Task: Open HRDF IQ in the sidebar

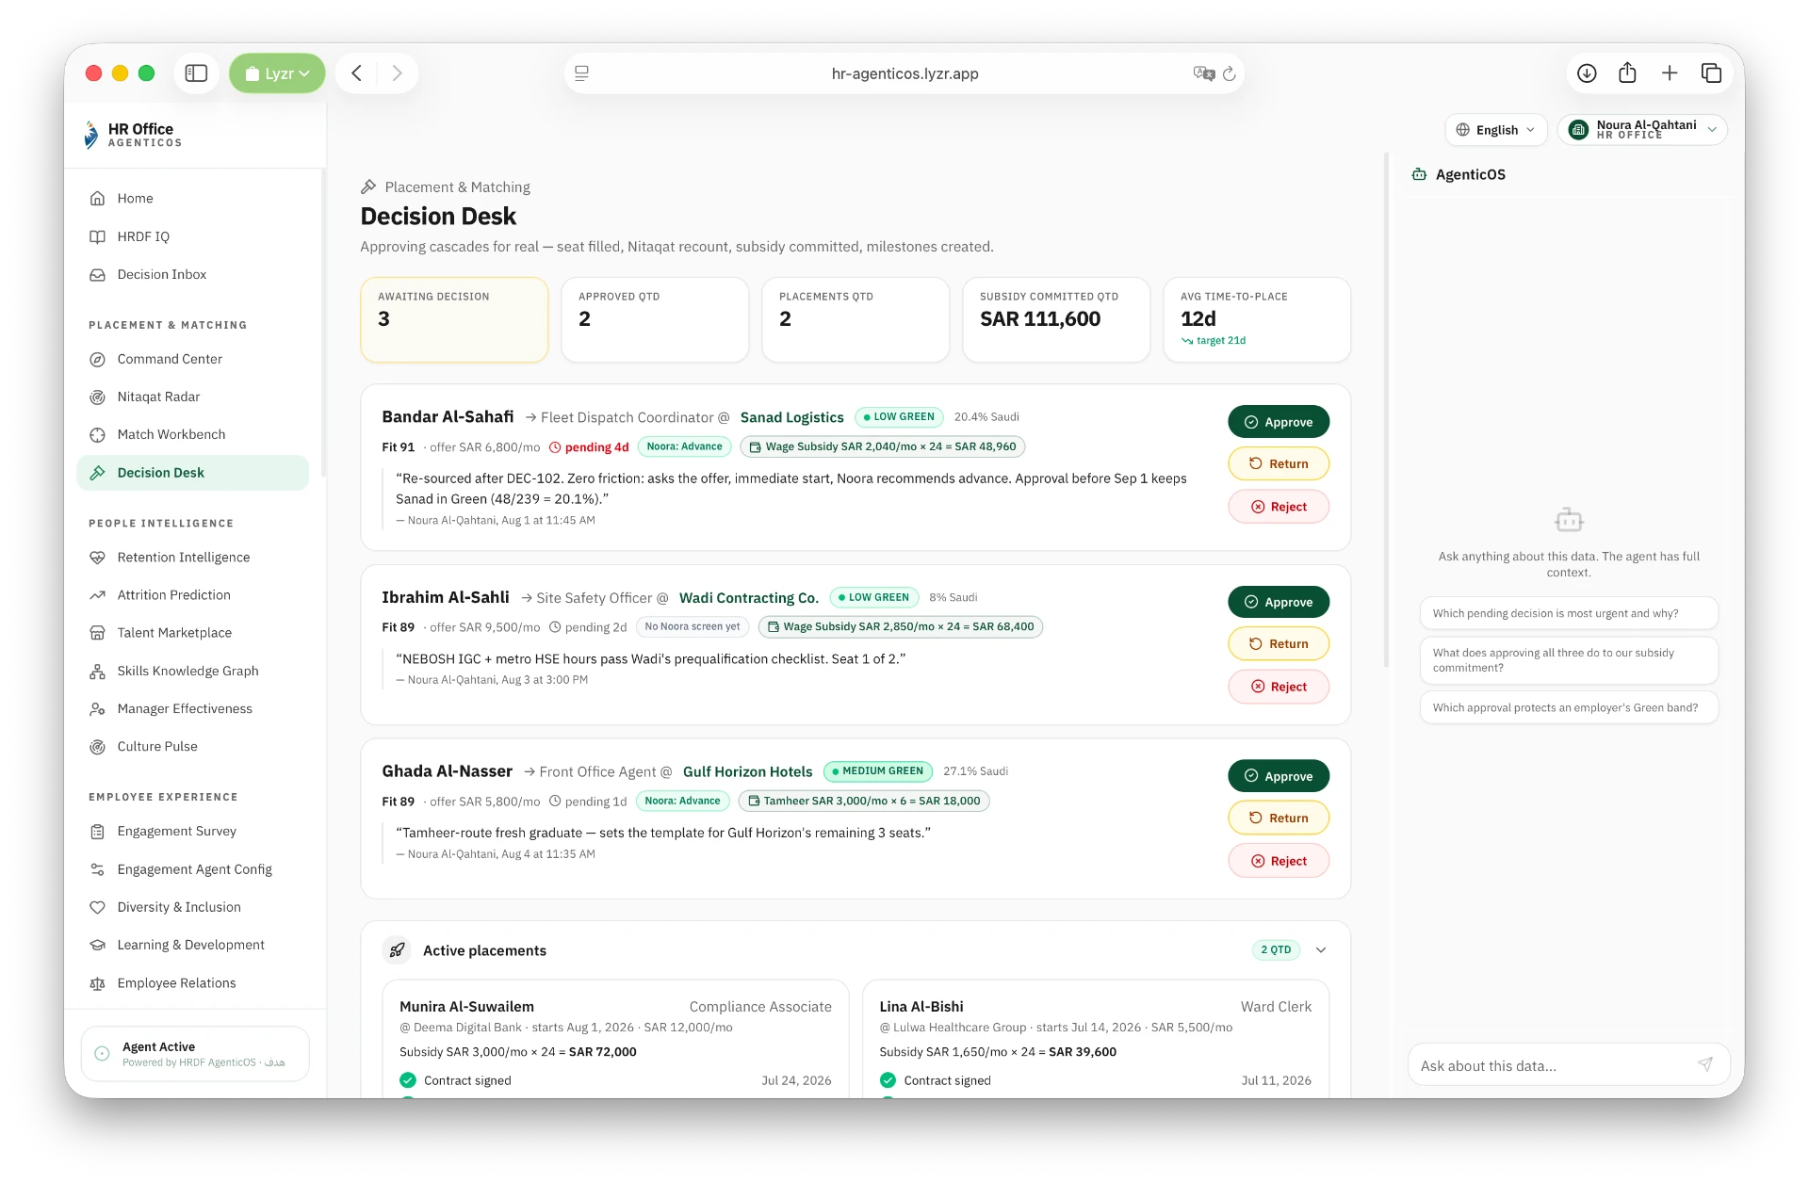Action: point(192,236)
